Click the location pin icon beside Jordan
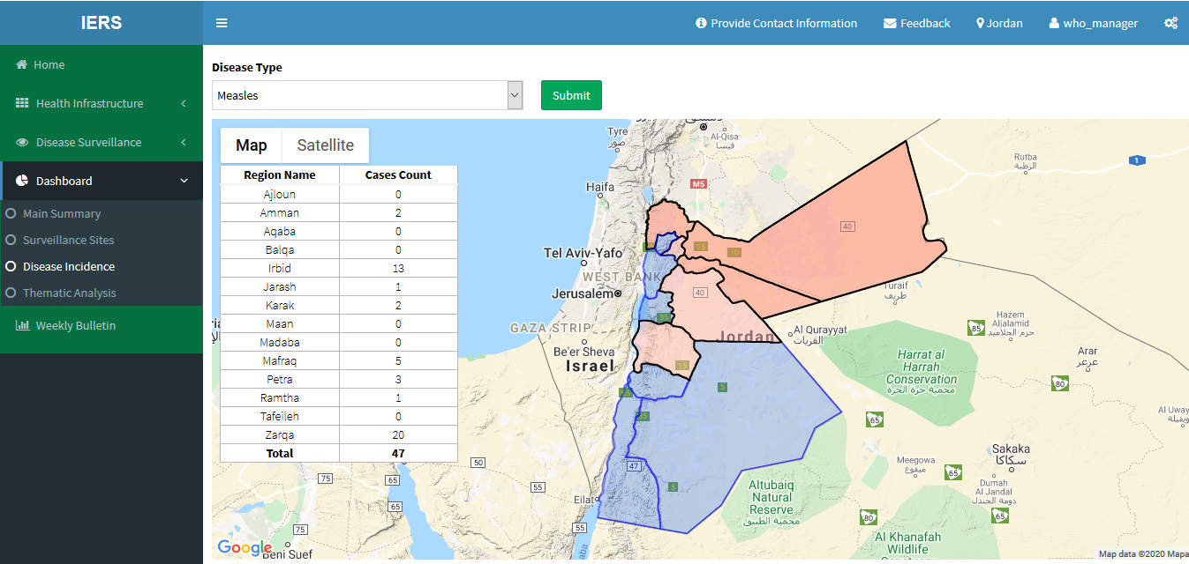The image size is (1189, 564). [x=980, y=24]
